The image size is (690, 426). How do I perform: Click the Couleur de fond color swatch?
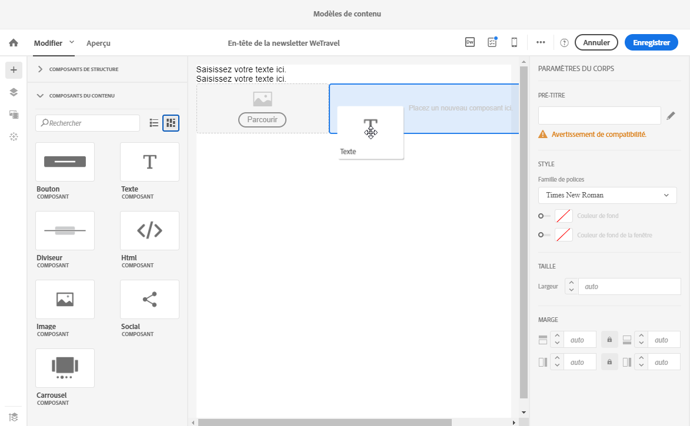coord(564,216)
